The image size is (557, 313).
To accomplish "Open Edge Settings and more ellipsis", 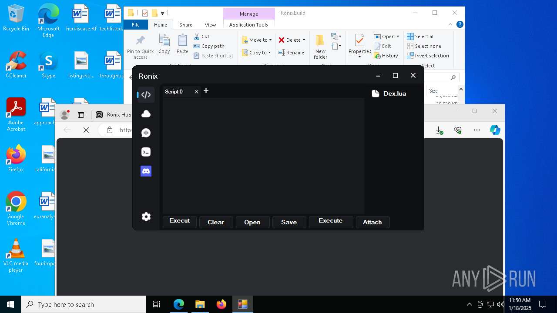I will [477, 130].
